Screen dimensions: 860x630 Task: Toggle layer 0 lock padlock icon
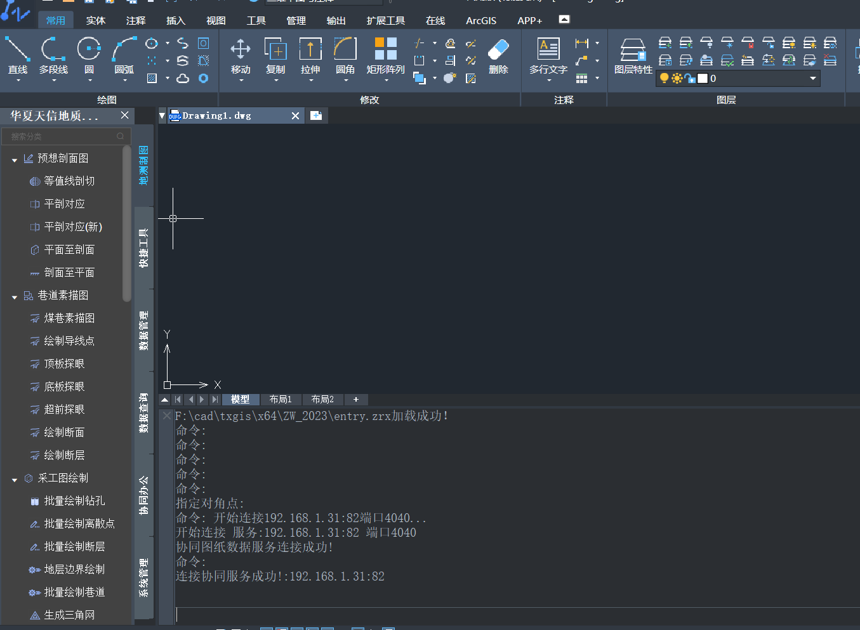690,78
